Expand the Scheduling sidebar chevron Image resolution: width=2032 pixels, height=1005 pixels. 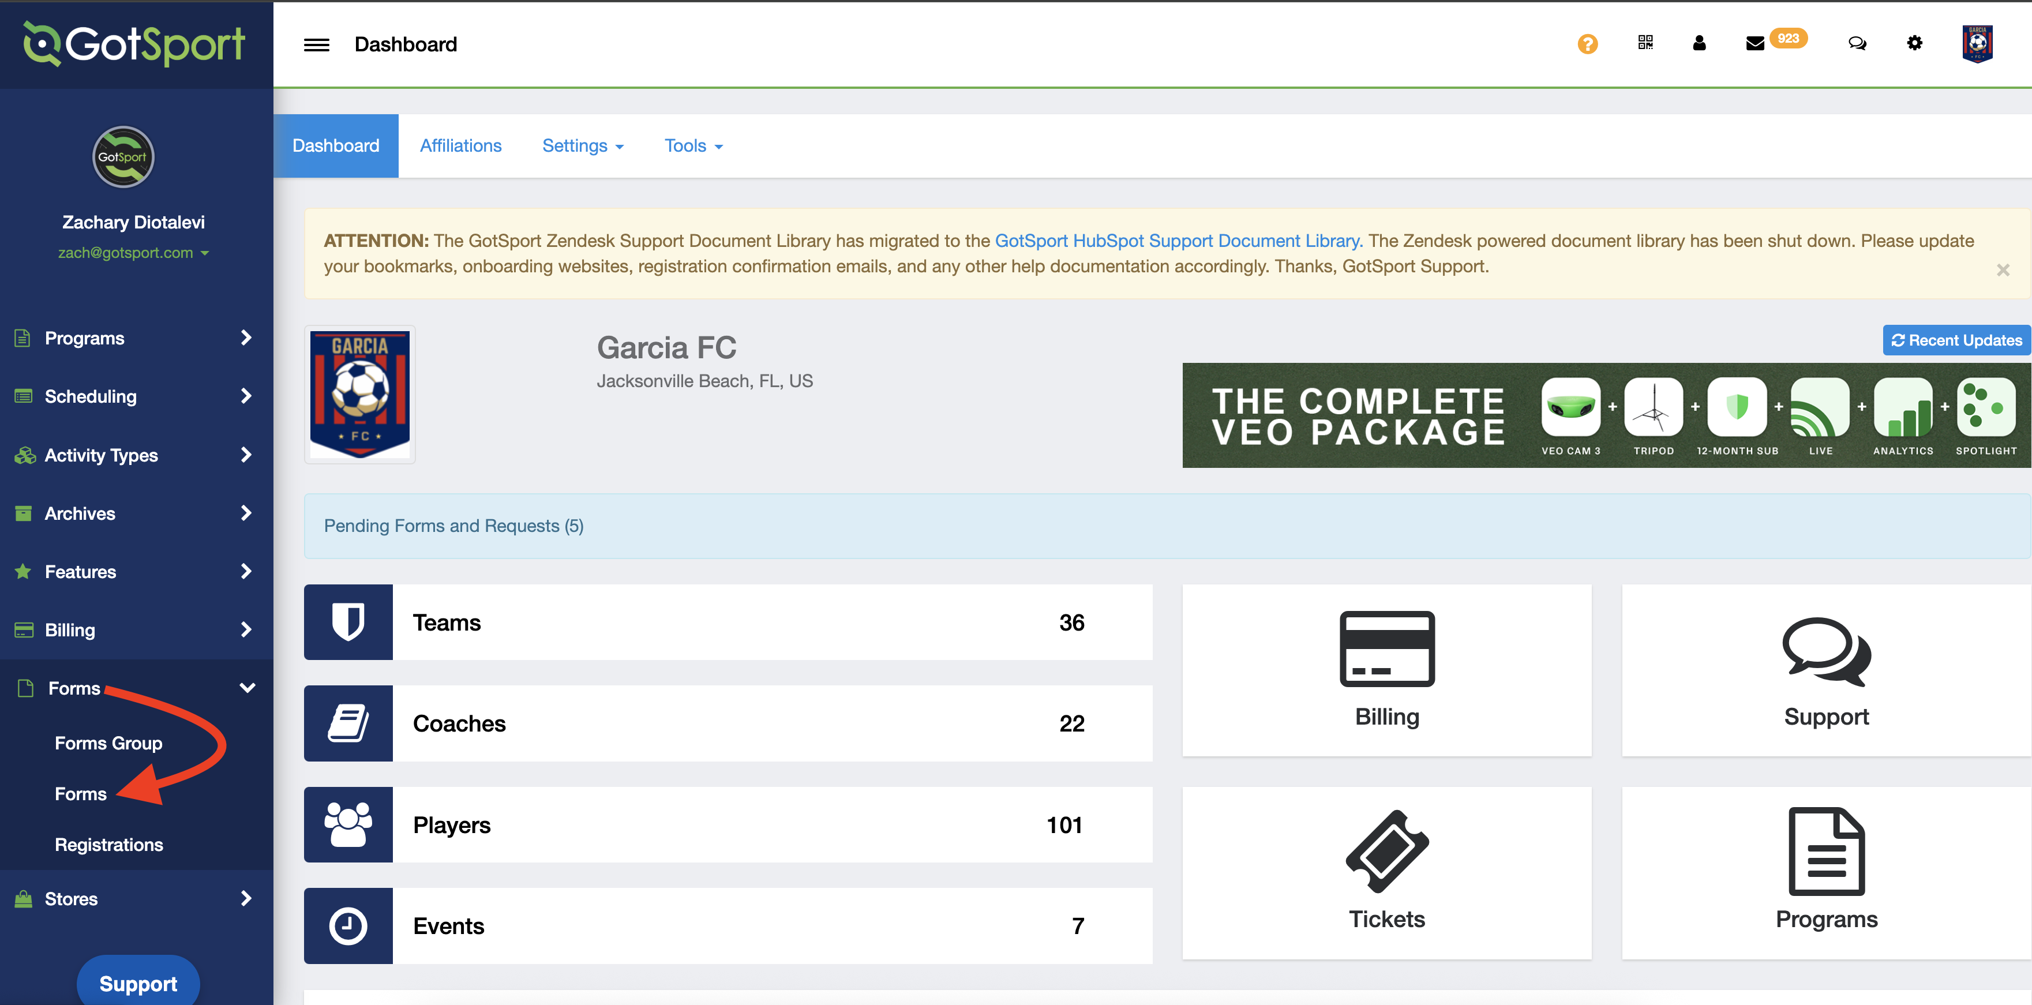tap(246, 396)
